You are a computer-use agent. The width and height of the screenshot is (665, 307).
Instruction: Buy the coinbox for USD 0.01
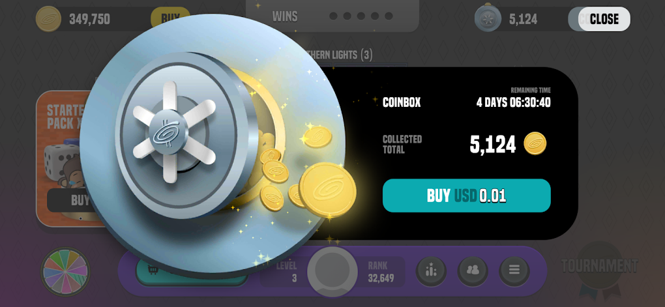tap(467, 196)
